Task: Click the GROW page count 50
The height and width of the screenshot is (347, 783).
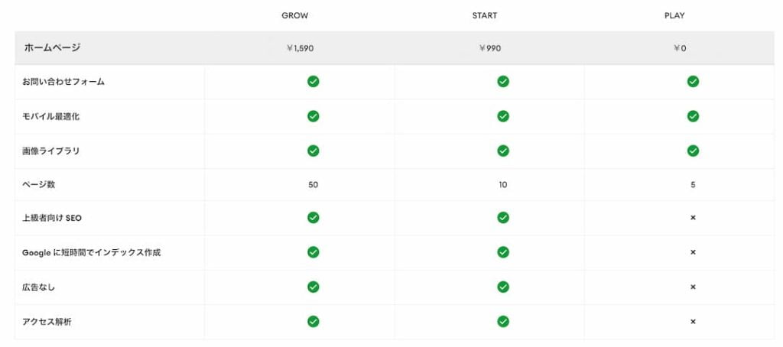Action: coord(313,185)
